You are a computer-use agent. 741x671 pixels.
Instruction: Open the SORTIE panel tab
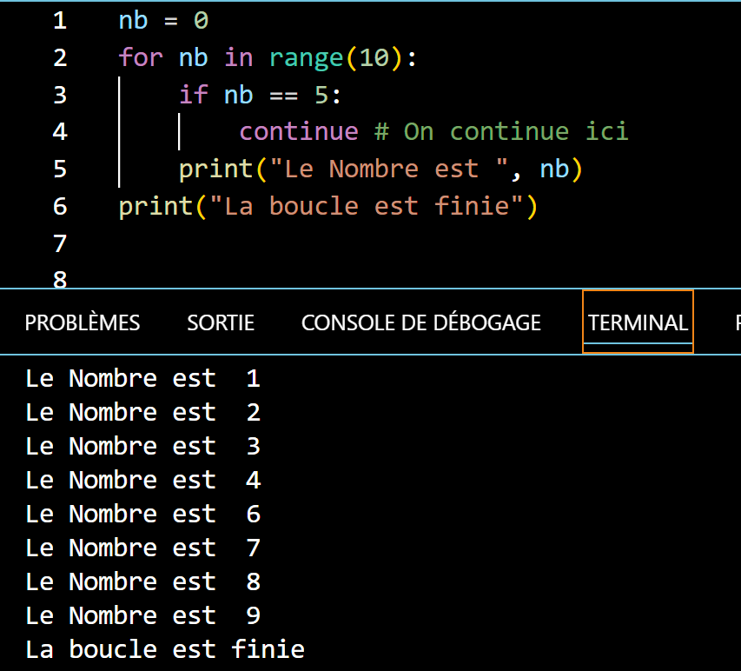click(221, 323)
